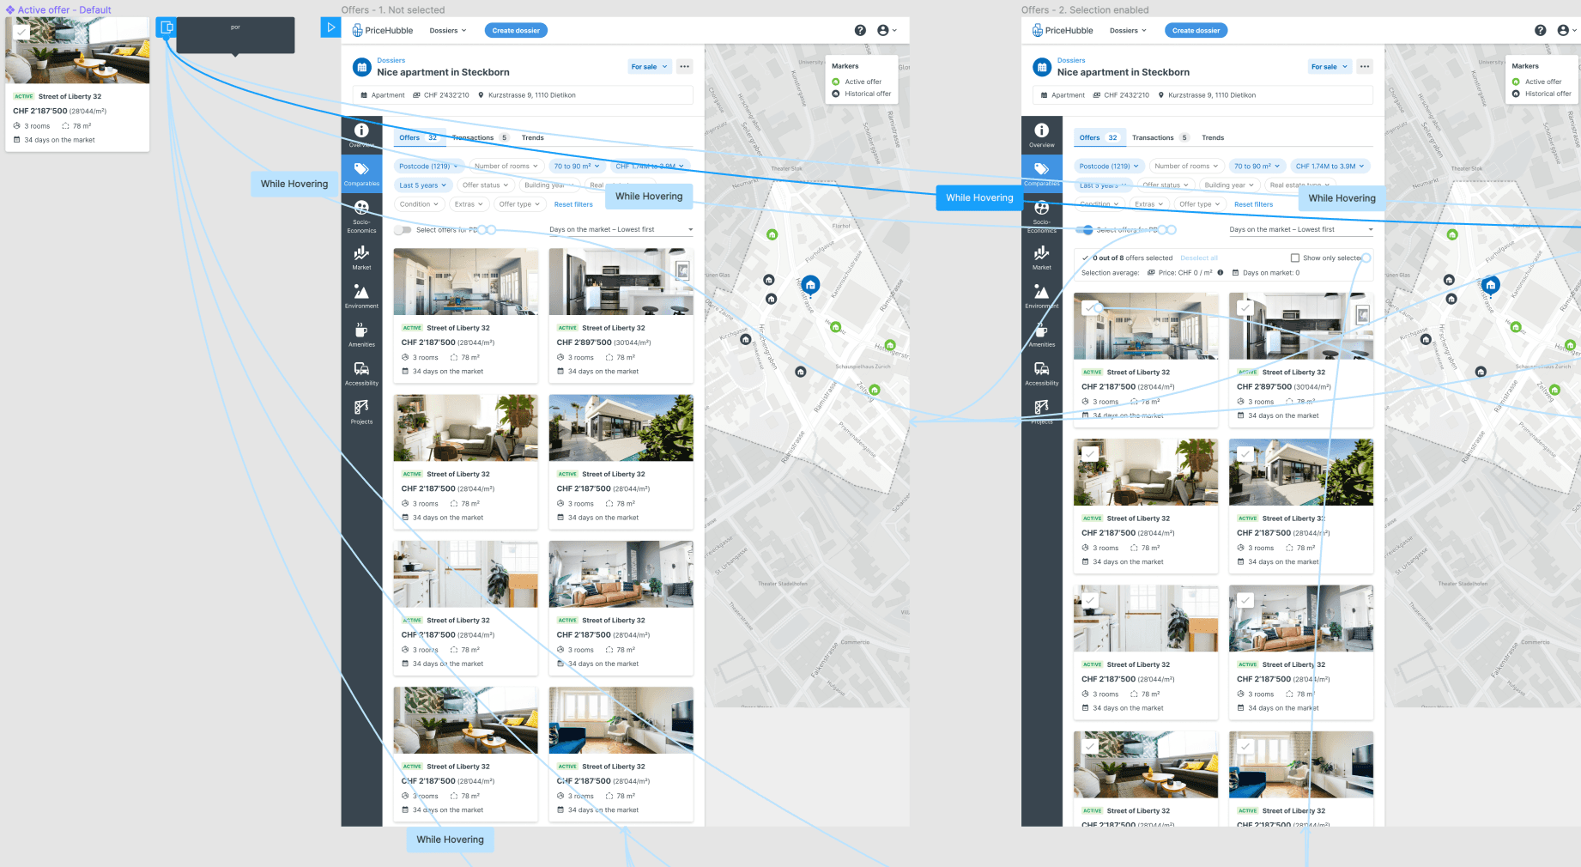Screen dimensions: 1581x867
Task: Expand Number of rooms filter in Not selected frame
Action: click(x=506, y=167)
